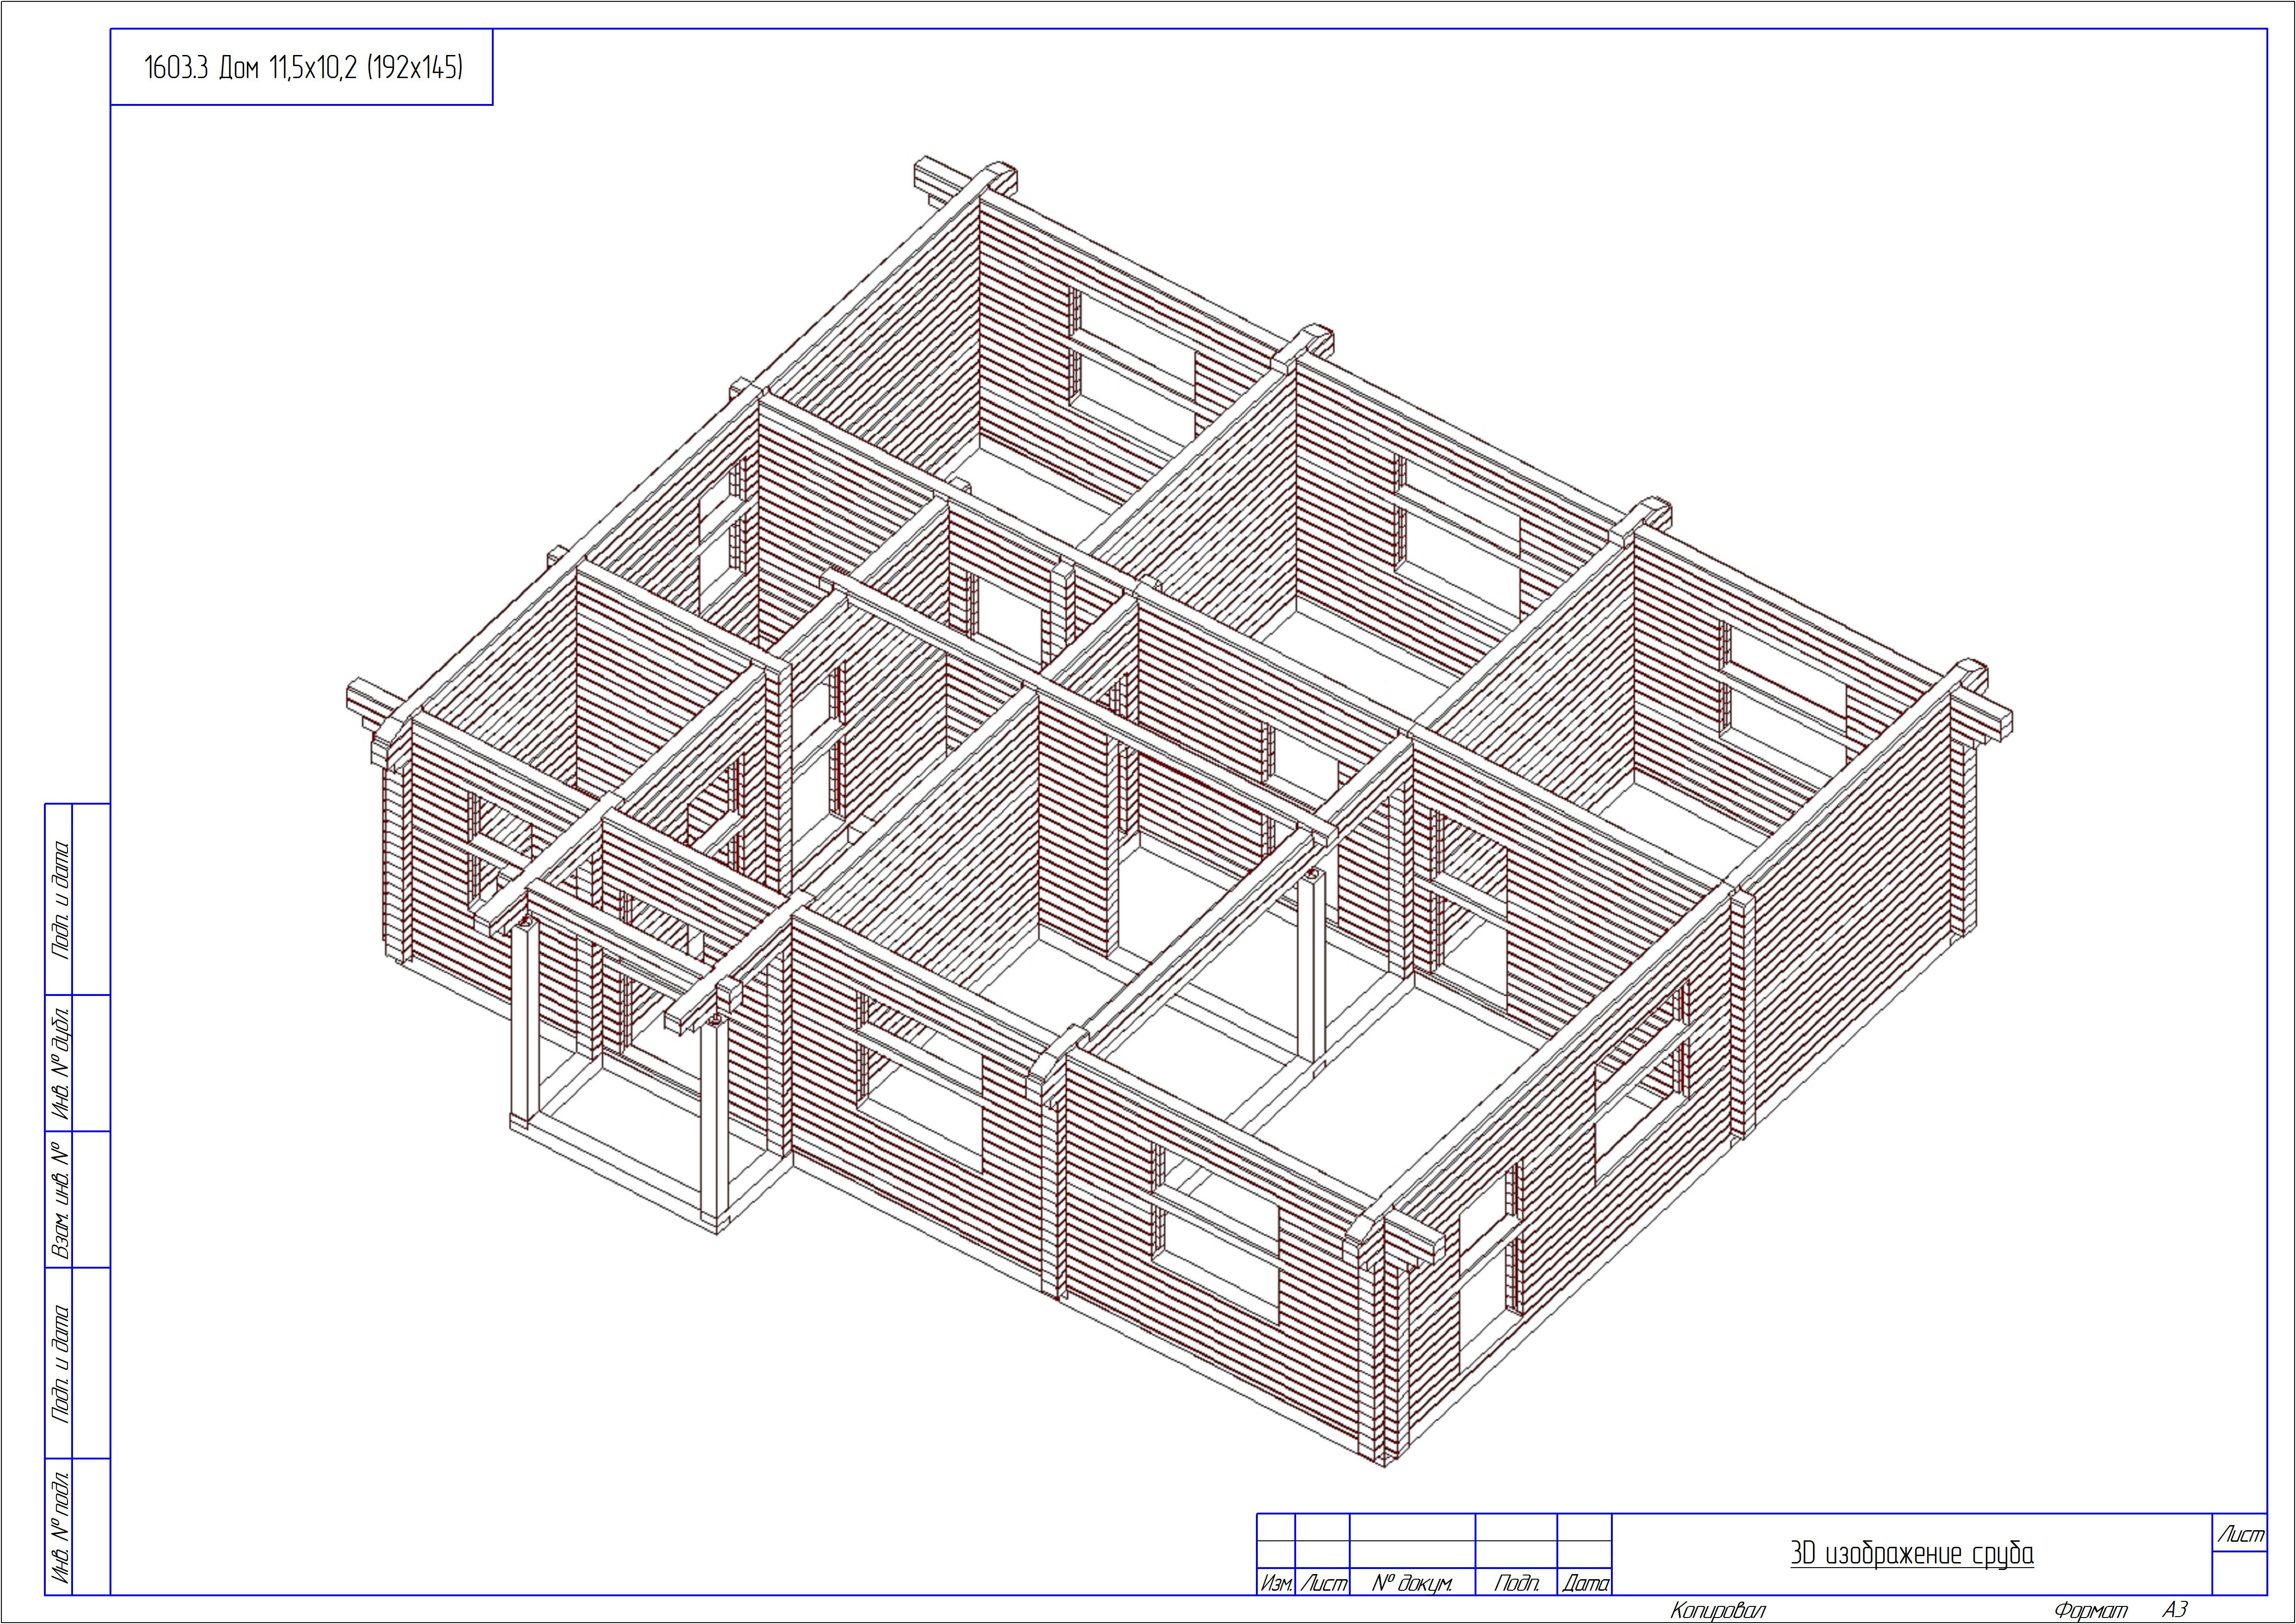
Task: Click the 'Копировал' text below the frame
Action: click(x=1718, y=1610)
